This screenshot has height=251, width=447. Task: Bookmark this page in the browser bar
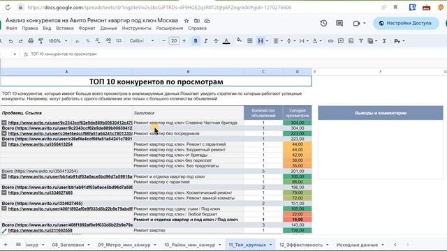tap(395, 8)
